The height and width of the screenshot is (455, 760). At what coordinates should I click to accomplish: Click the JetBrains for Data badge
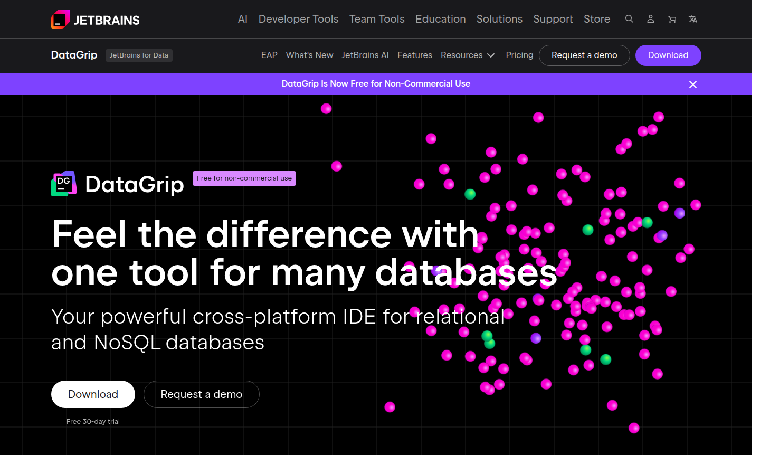139,55
